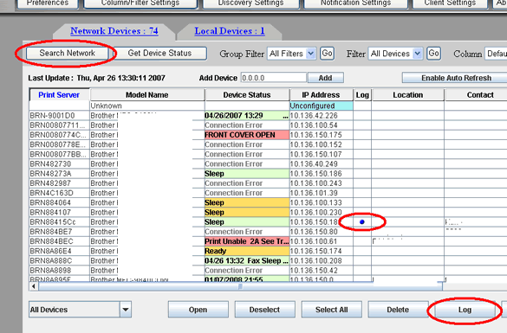This screenshot has height=333, width=507.
Task: Click left arrow of horizontal scrollbar
Action: coord(34,286)
